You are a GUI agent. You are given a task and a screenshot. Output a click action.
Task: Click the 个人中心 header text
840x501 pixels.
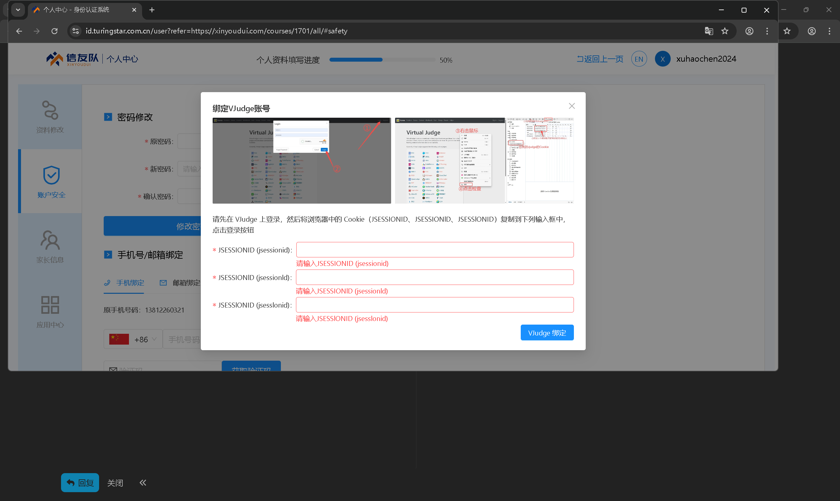click(x=122, y=59)
